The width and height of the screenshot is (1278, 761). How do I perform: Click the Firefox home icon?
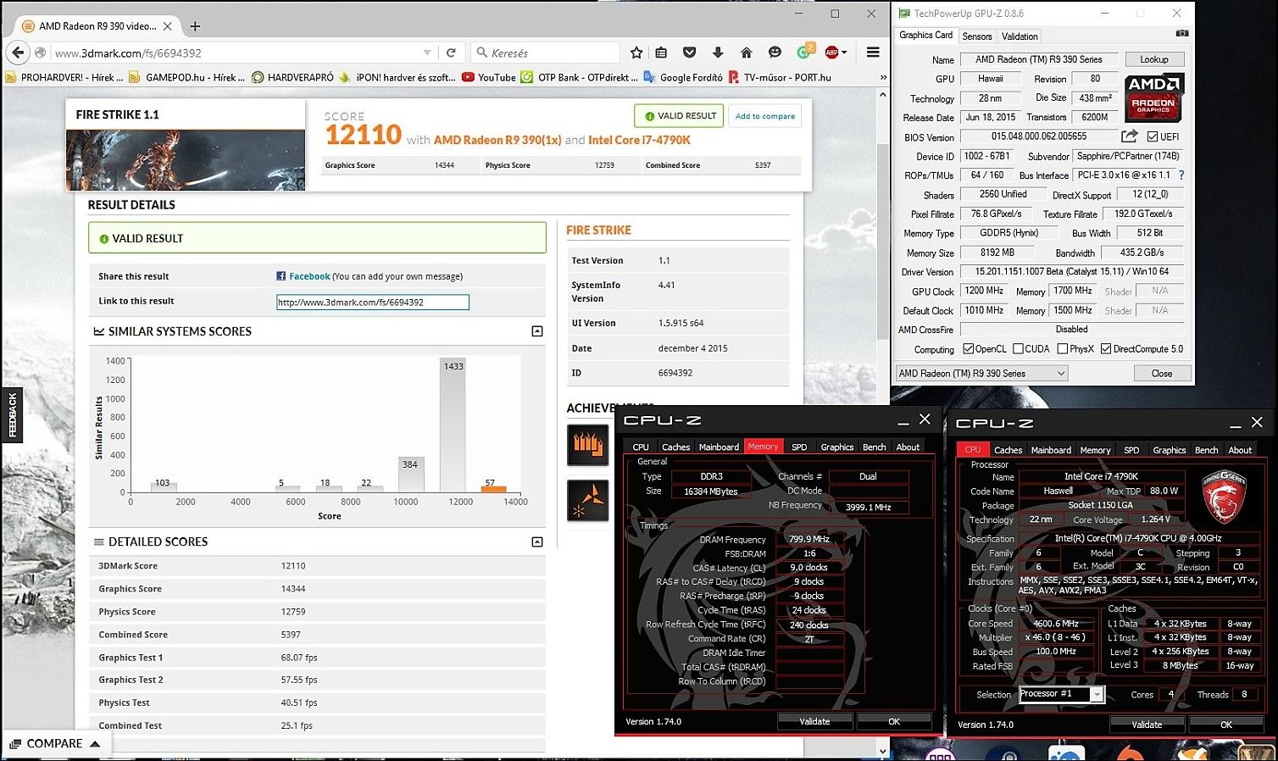(746, 53)
